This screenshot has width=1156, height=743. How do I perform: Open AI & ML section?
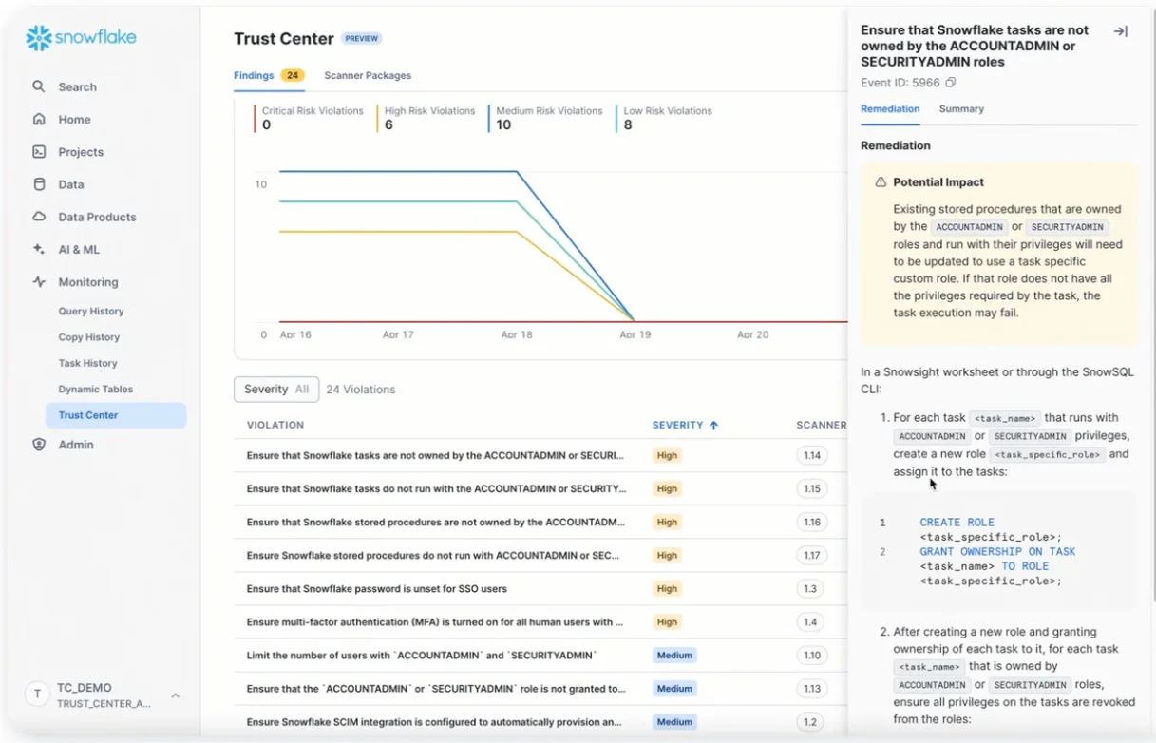coord(79,249)
